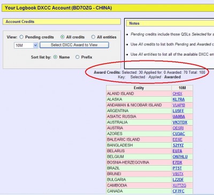Screen dimensions: 214x195
Task: Click the BRUNEI entity cell
Action: pos(139,174)
